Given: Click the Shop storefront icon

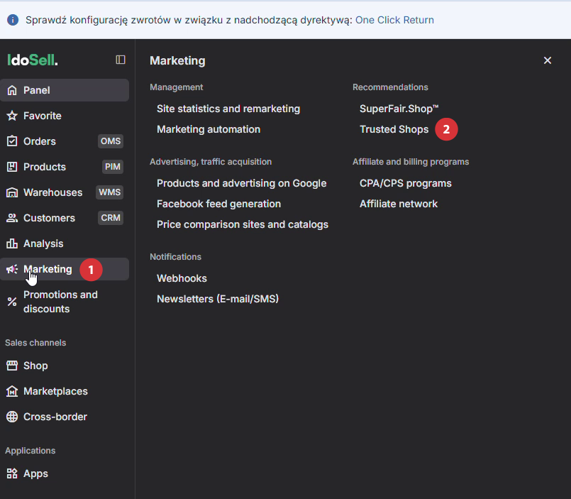Looking at the screenshot, I should 12,366.
